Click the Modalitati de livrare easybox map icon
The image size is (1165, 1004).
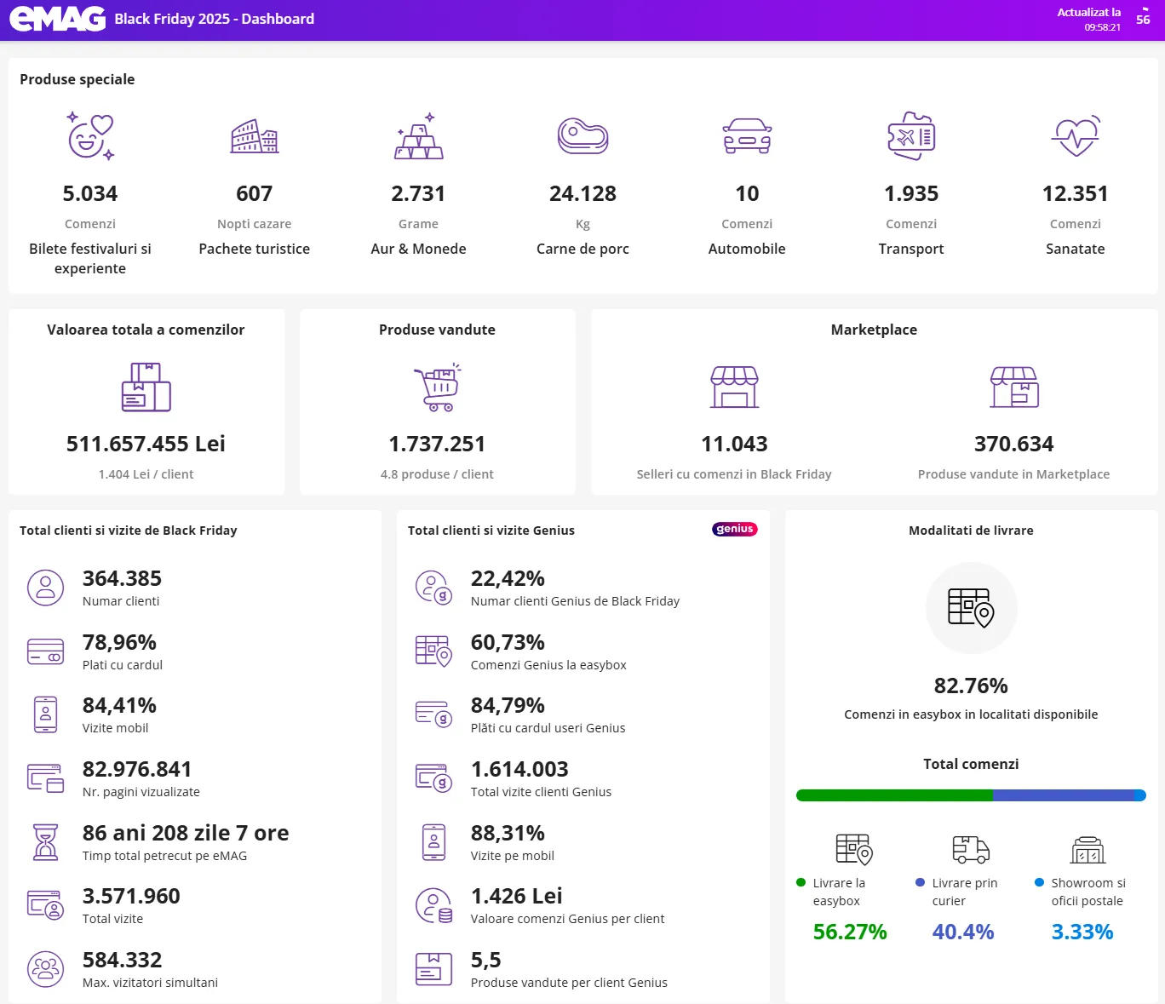971,607
